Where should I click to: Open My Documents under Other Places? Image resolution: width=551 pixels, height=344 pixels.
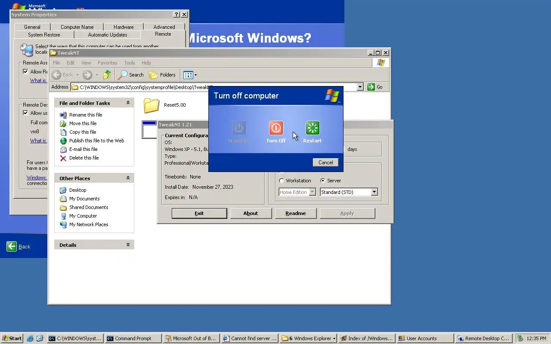pyautogui.click(x=84, y=199)
